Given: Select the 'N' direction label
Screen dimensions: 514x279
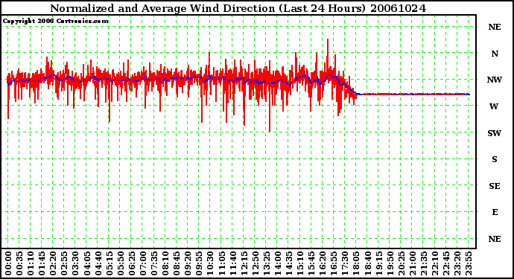Looking at the screenshot, I should pos(495,54).
